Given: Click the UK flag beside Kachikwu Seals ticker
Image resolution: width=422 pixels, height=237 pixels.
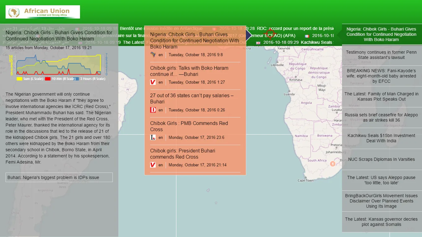Looking at the screenshot, I should (258, 43).
